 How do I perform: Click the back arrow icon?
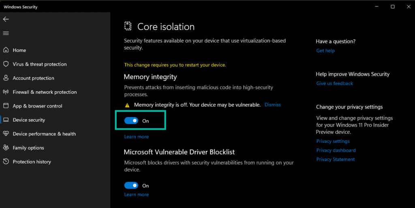click(x=6, y=19)
